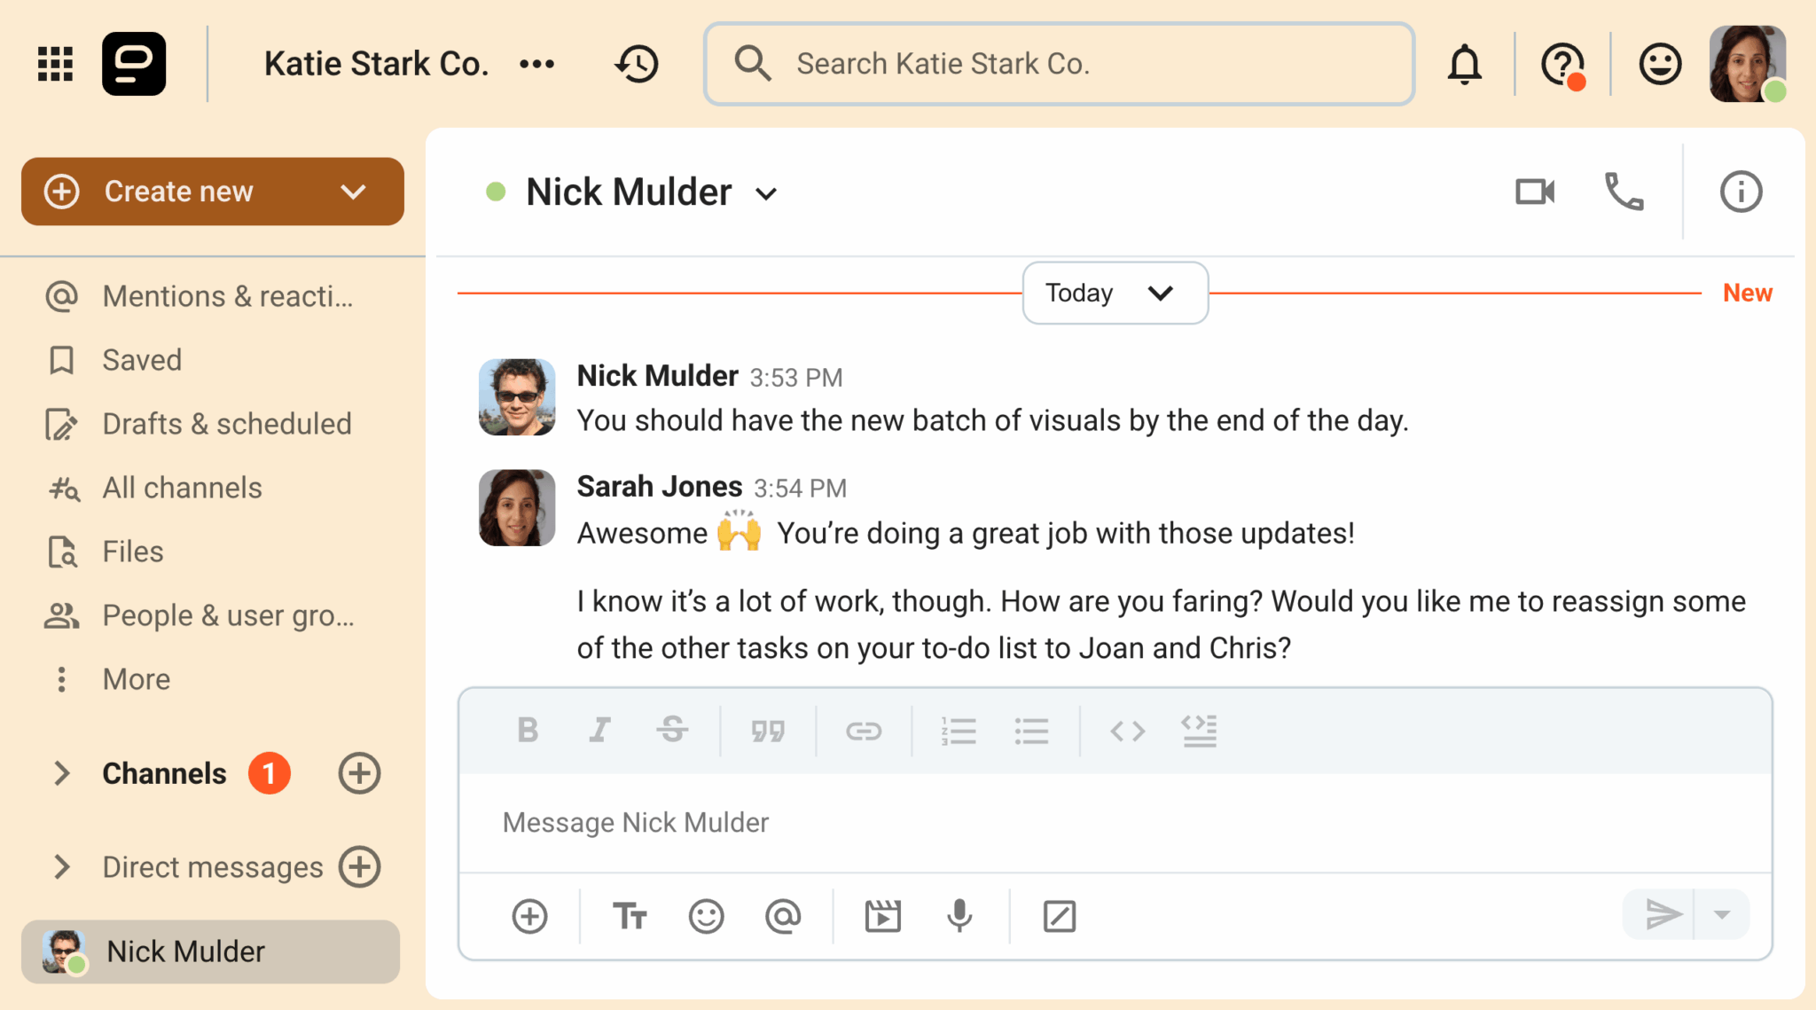Open the Create new dropdown arrow

[x=353, y=192]
